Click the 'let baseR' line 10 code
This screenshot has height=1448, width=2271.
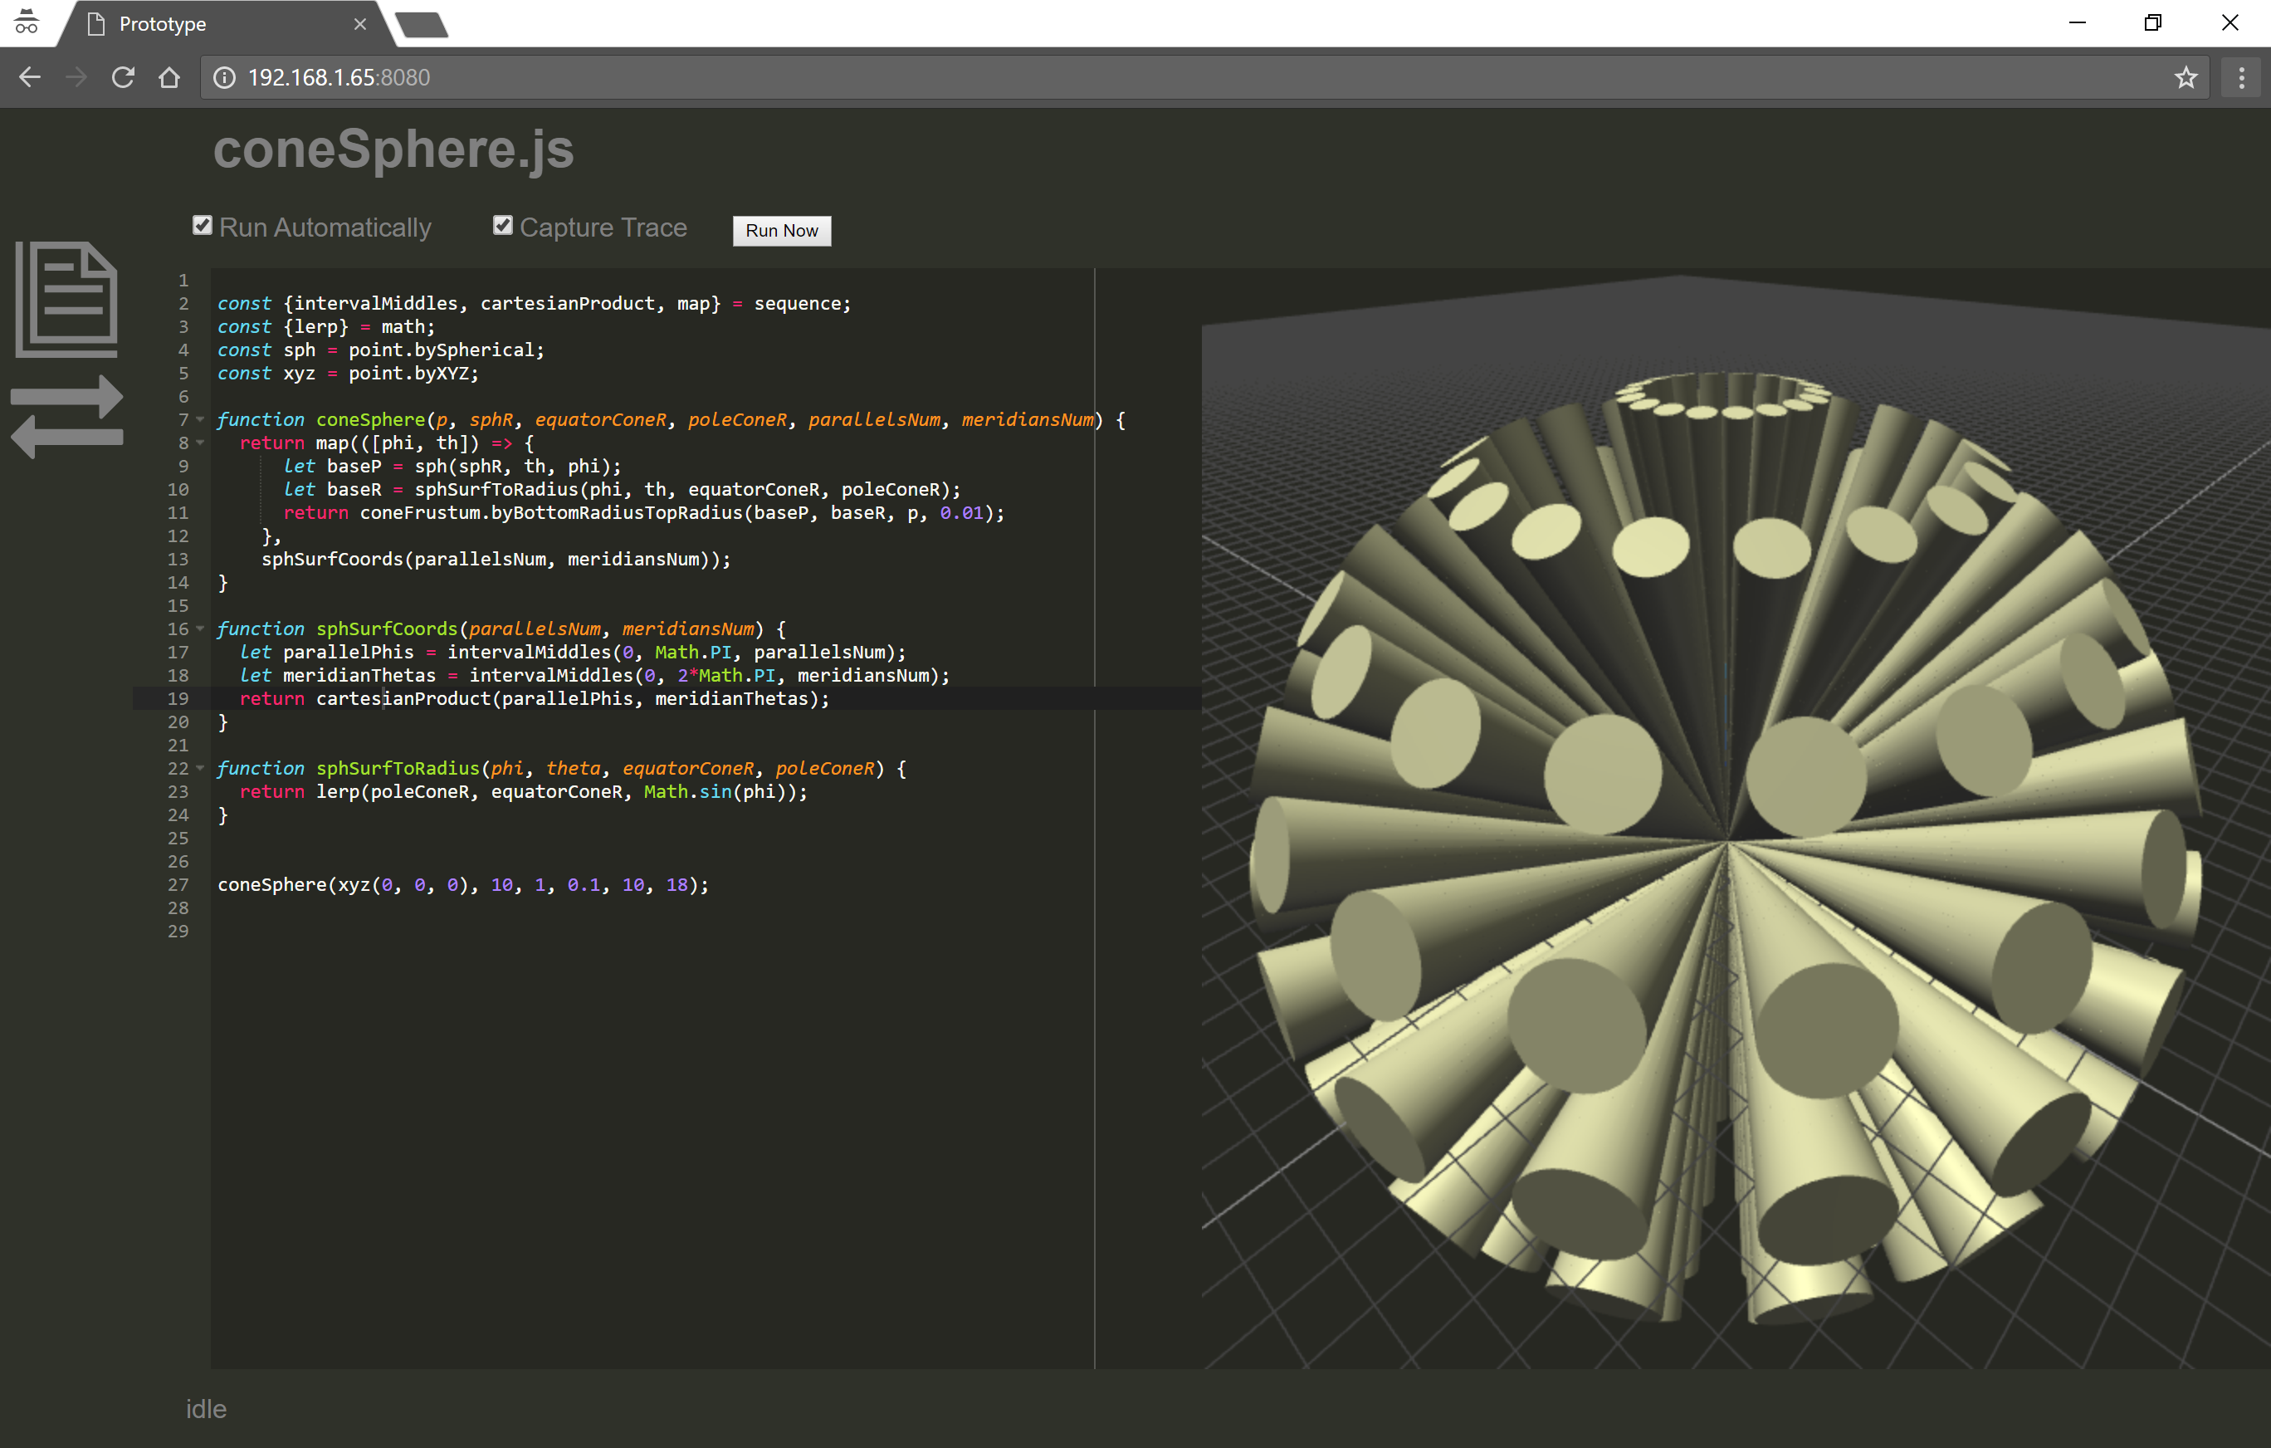point(623,490)
